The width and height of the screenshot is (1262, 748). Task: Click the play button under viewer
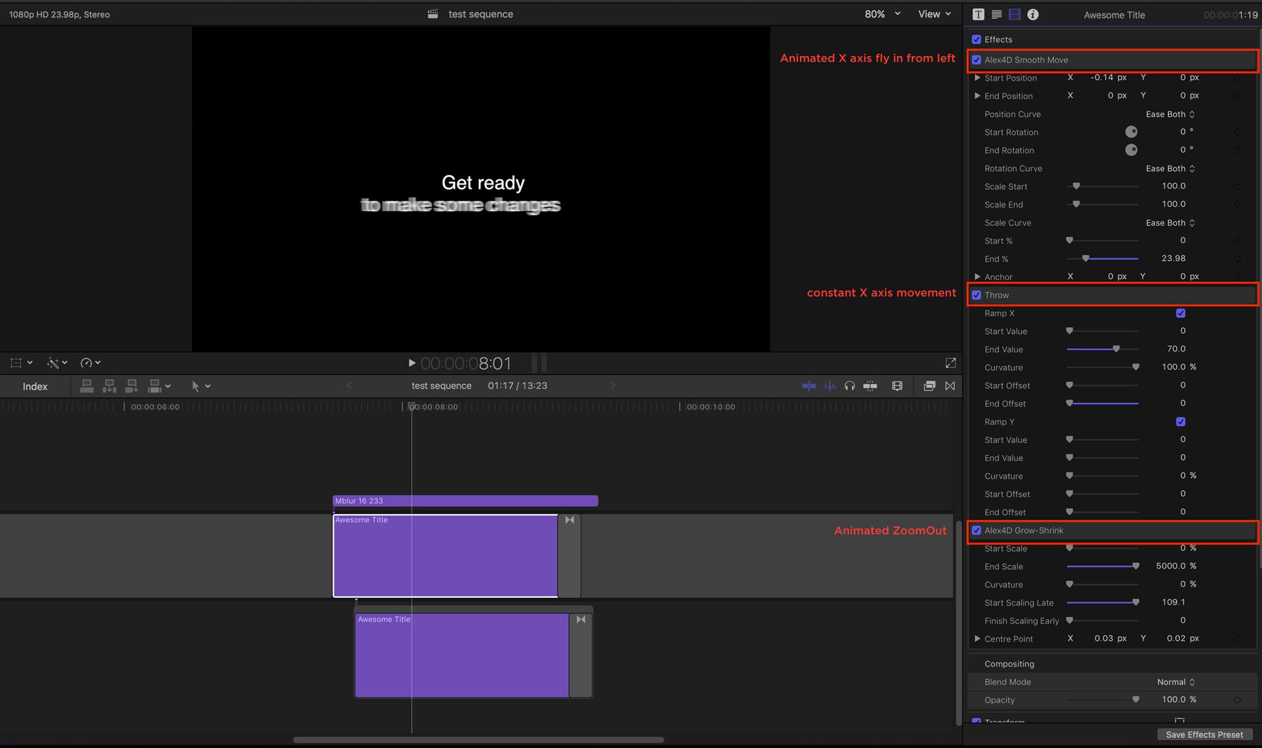[x=412, y=363]
